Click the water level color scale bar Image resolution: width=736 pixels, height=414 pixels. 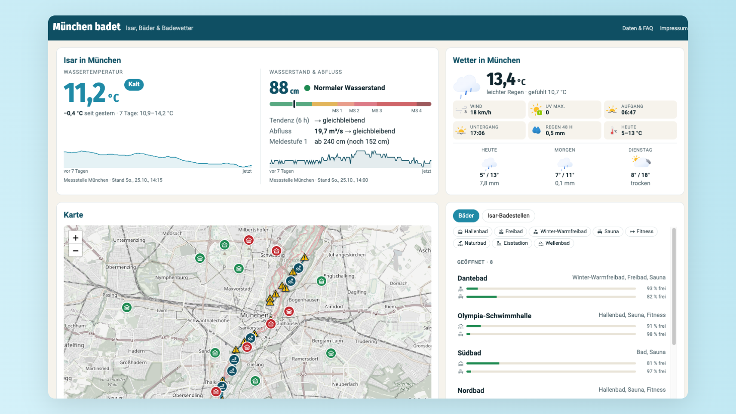(x=350, y=104)
